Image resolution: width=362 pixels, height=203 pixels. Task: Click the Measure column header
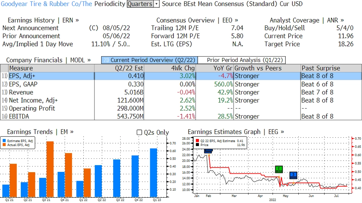[51, 68]
